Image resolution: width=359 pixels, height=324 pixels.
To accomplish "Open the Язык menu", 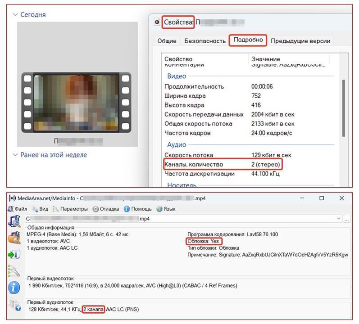I will coord(166,209).
